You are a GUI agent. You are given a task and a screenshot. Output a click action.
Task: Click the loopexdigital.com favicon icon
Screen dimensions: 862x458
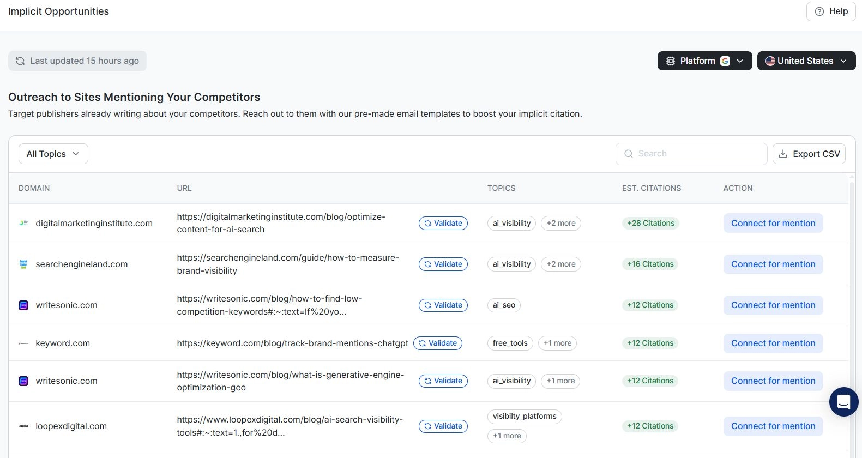pos(23,426)
